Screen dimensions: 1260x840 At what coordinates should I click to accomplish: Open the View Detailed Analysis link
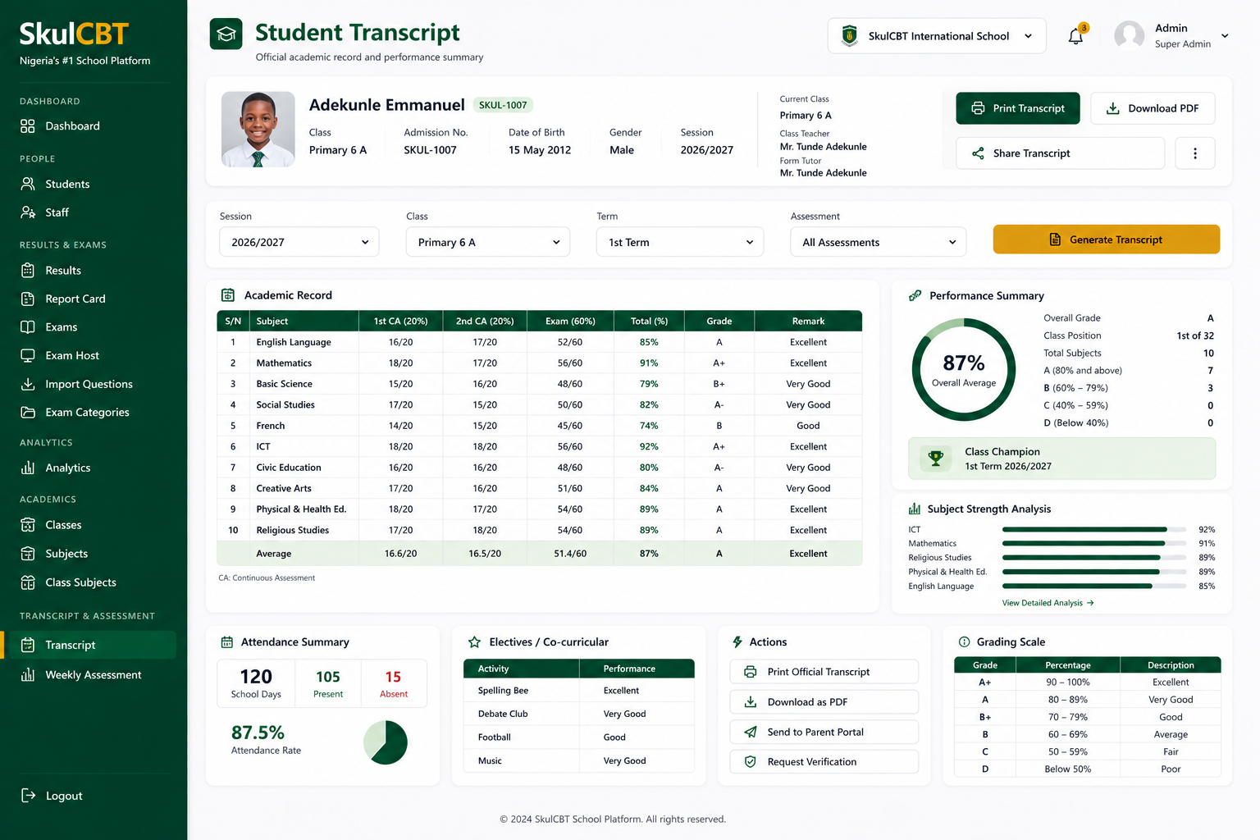1048,603
